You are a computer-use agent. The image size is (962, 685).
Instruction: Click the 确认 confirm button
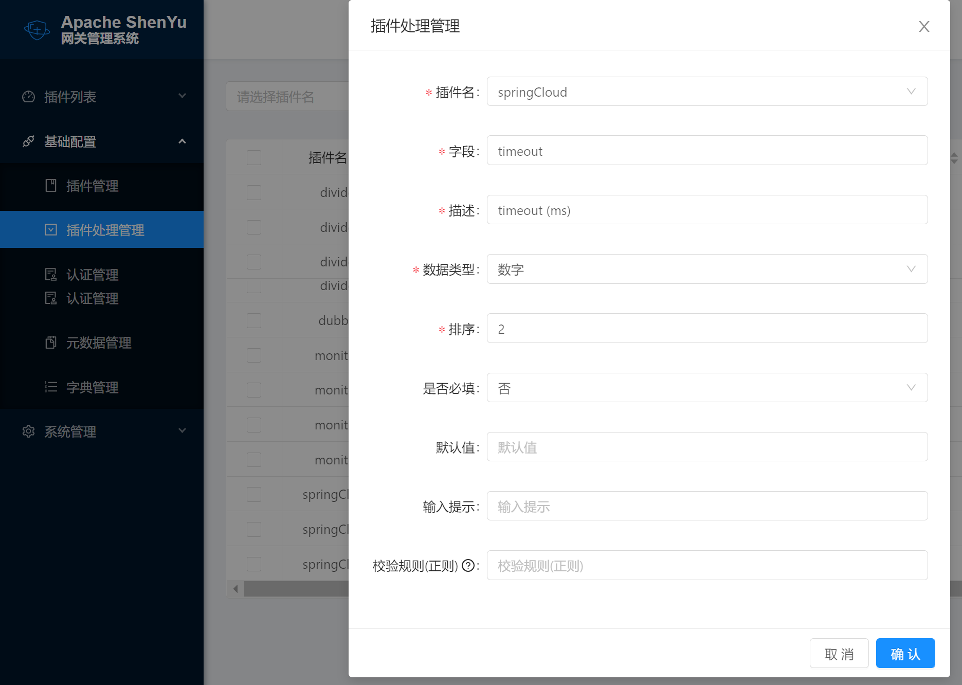tap(905, 654)
